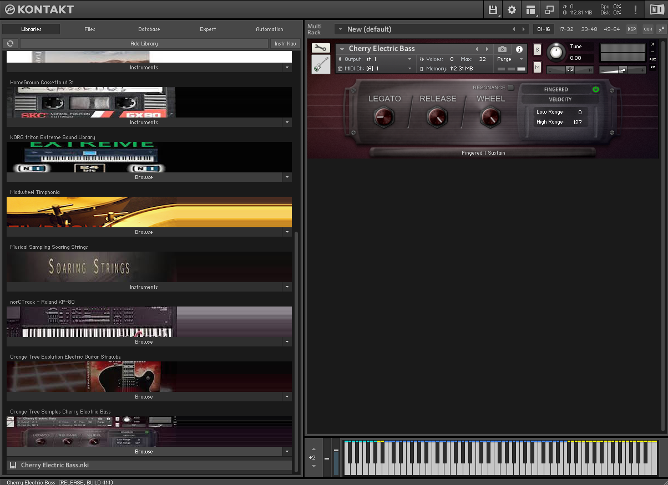This screenshot has height=485, width=668.
Task: Click the Legato knob
Action: (383, 116)
